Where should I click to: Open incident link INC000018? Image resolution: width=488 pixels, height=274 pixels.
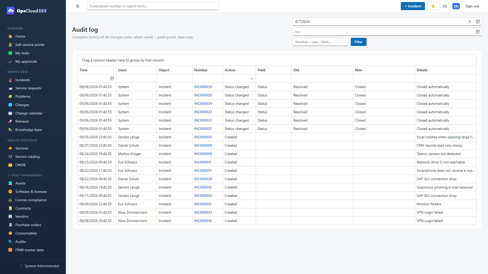click(203, 221)
